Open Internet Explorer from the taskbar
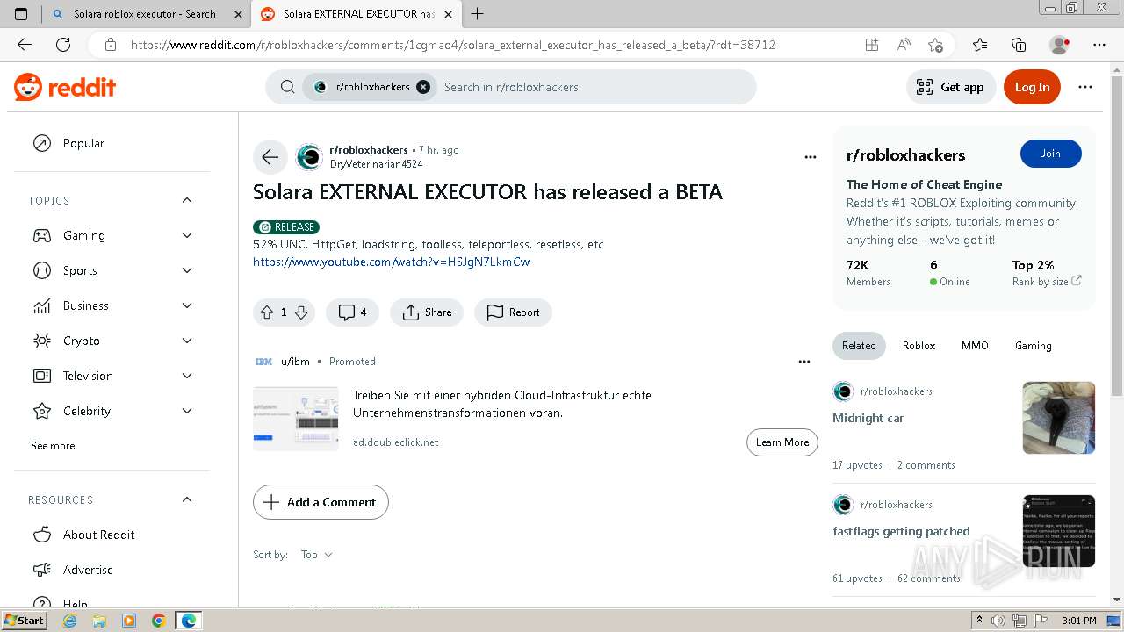The image size is (1124, 632). point(69,621)
